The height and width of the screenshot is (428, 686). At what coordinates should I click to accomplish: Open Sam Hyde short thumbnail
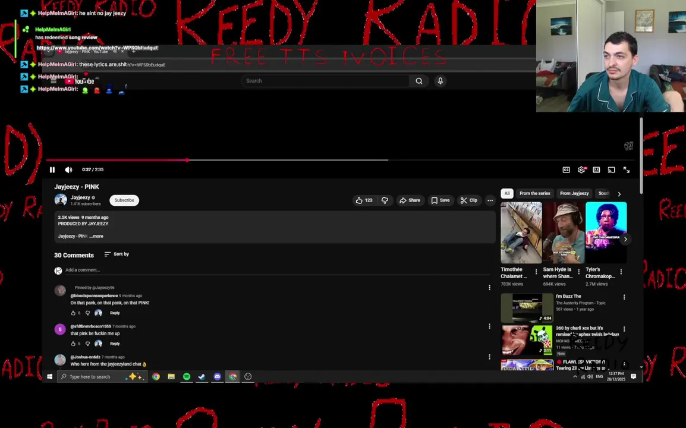point(564,232)
